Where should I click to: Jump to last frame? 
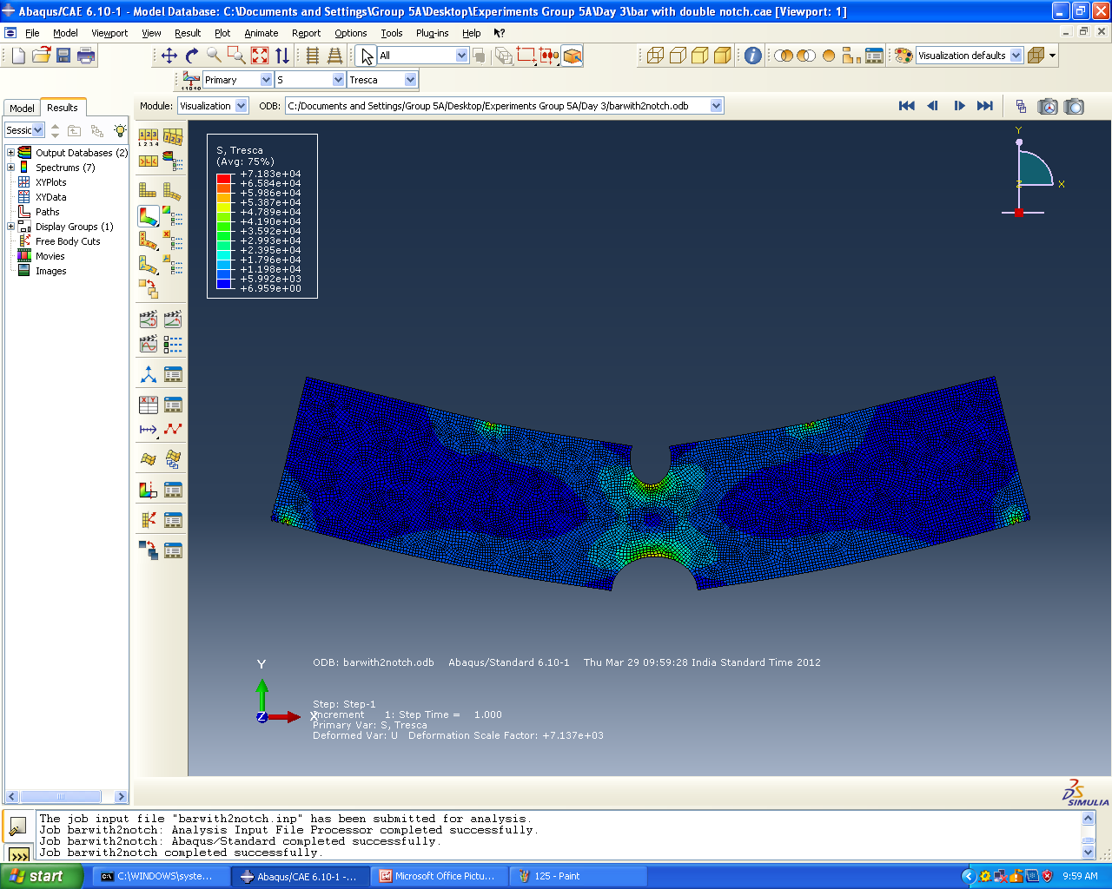pyautogui.click(x=985, y=106)
